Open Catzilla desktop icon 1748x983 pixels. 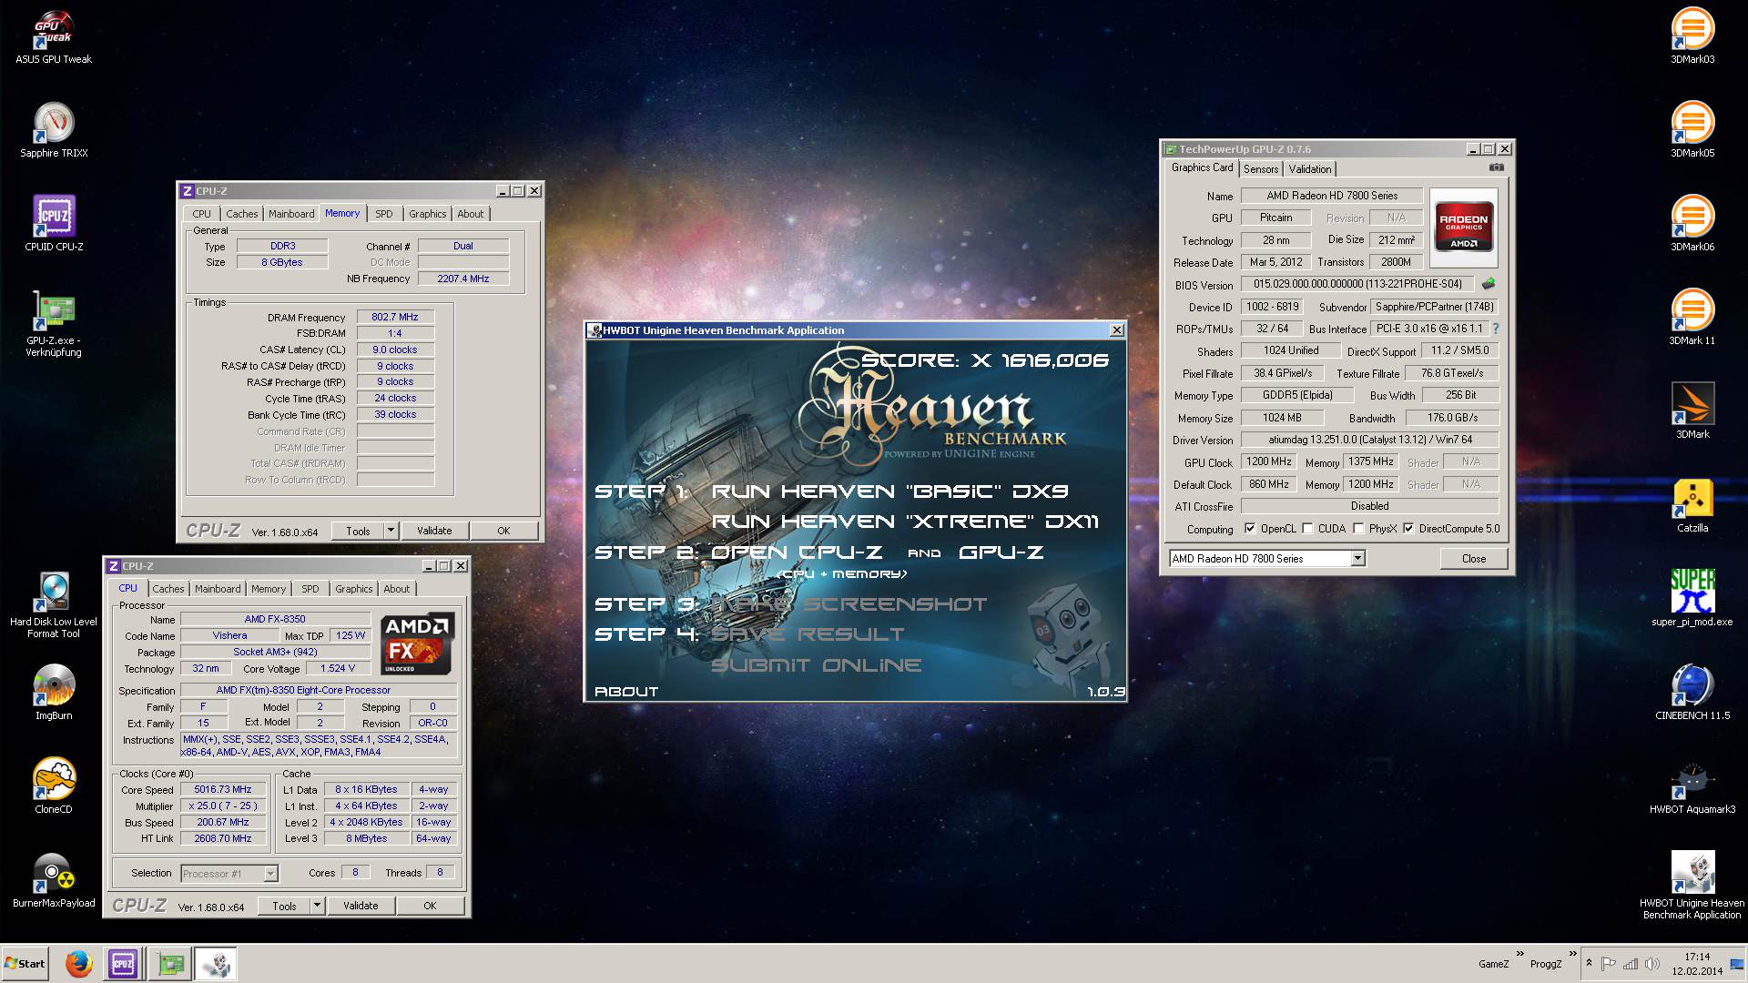tap(1692, 505)
